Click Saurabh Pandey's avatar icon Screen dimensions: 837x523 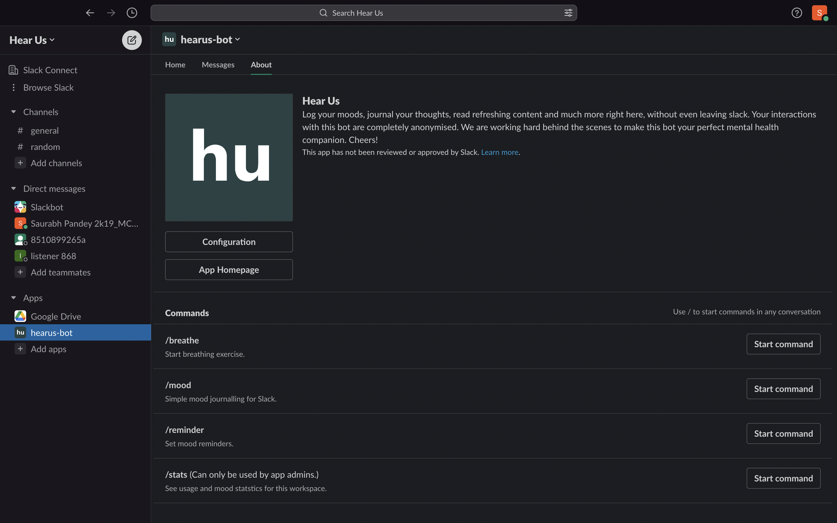(20, 223)
